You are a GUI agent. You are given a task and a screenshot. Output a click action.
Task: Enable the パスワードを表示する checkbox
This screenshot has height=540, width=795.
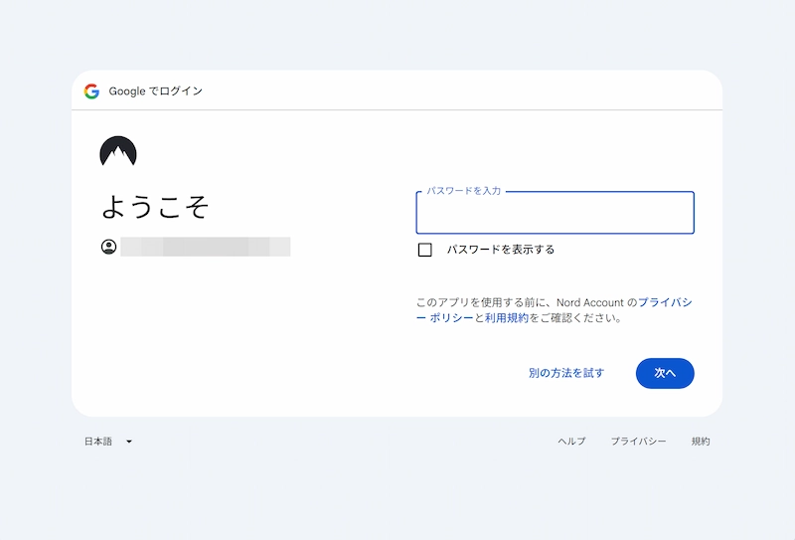(425, 250)
